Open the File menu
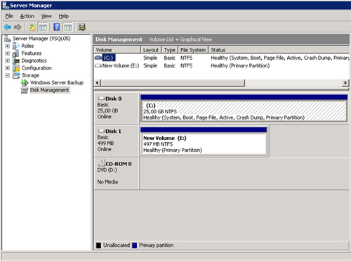 tap(9, 16)
